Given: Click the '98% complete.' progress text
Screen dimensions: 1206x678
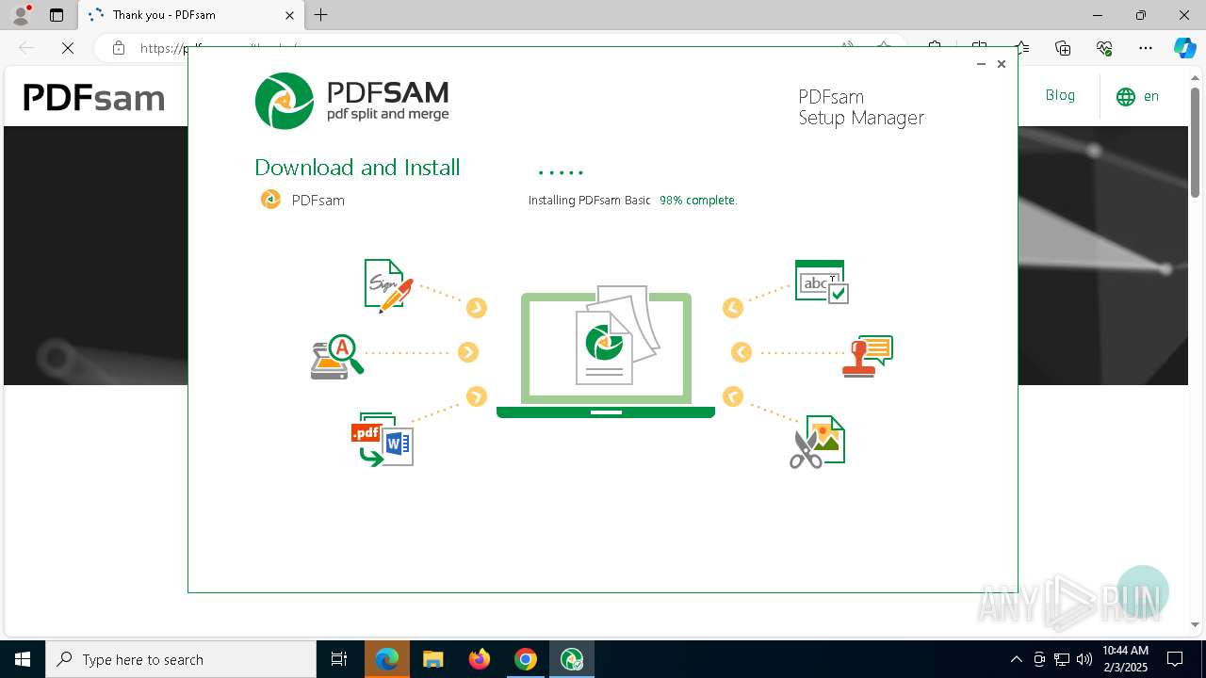Looking at the screenshot, I should [x=698, y=201].
